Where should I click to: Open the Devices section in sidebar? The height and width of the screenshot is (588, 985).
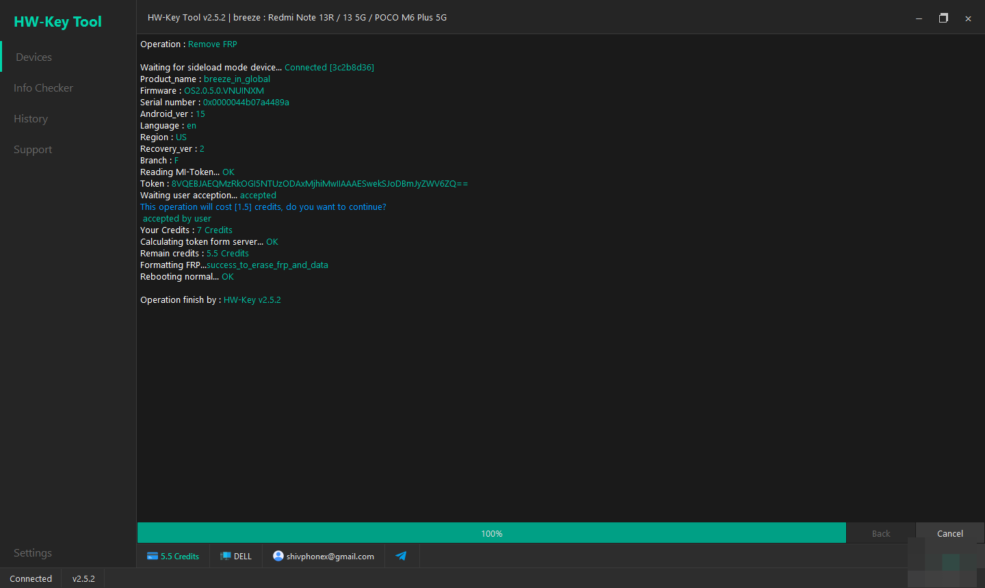[x=34, y=57]
